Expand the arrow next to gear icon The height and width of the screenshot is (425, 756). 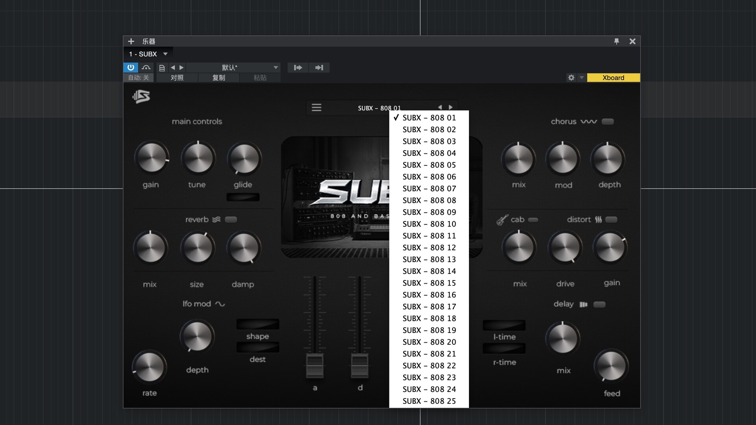coord(582,78)
